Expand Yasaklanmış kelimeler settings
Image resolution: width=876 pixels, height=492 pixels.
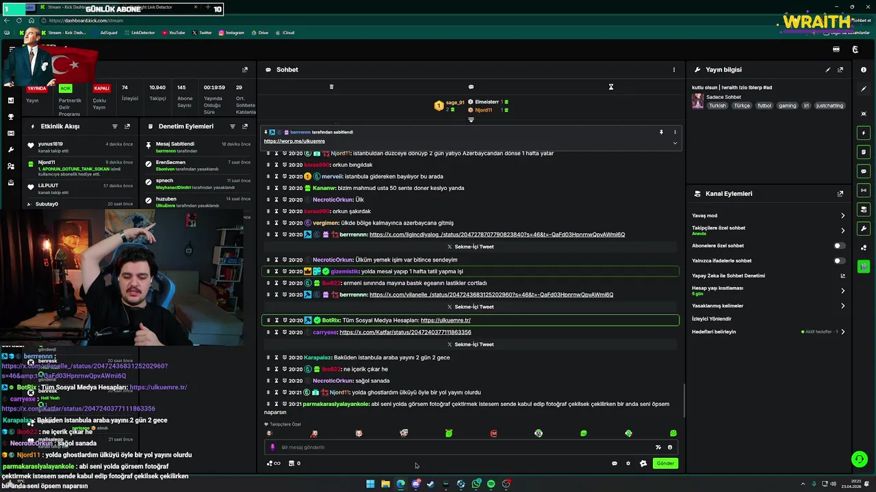pos(842,305)
